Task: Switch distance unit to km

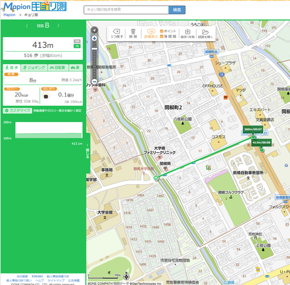Action: tap(77, 41)
